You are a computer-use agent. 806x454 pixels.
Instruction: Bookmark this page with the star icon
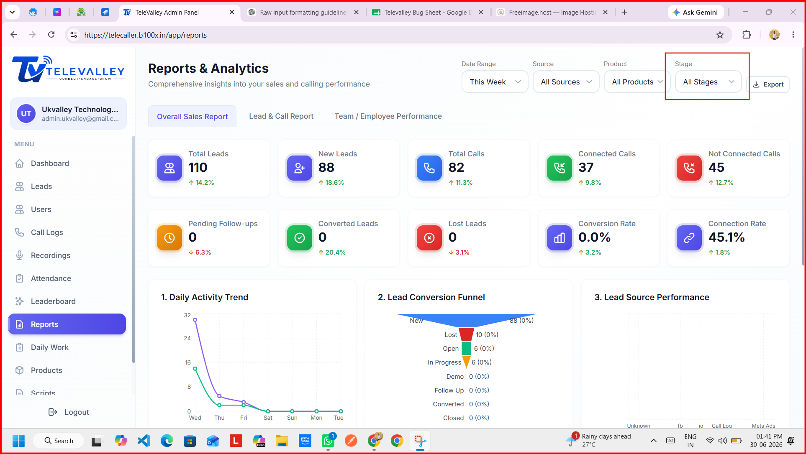click(720, 35)
